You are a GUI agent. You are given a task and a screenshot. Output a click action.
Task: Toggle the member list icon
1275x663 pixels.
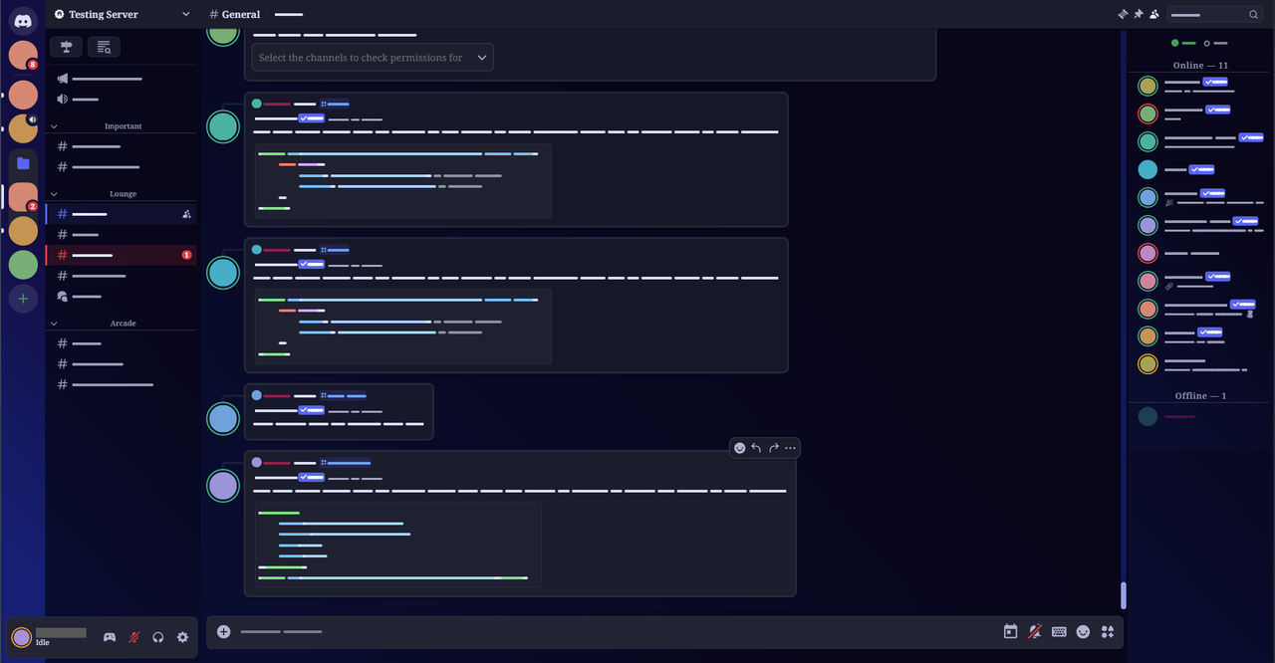click(x=1153, y=14)
